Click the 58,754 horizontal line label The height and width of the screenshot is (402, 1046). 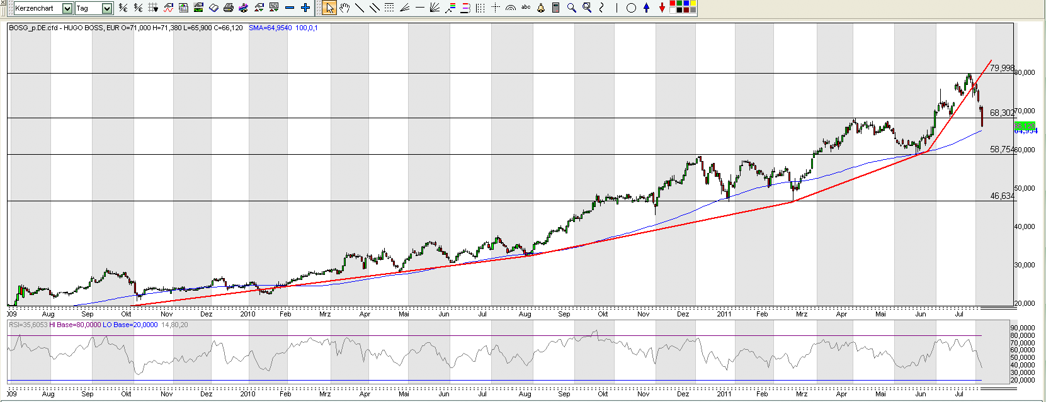point(1002,149)
